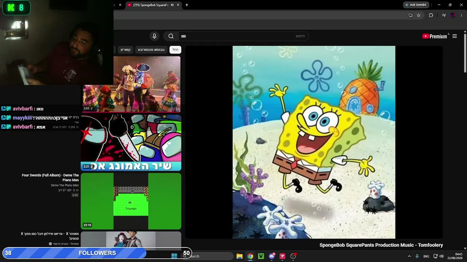
Task: Select the 'הכול' filter chip
Action: (175, 49)
